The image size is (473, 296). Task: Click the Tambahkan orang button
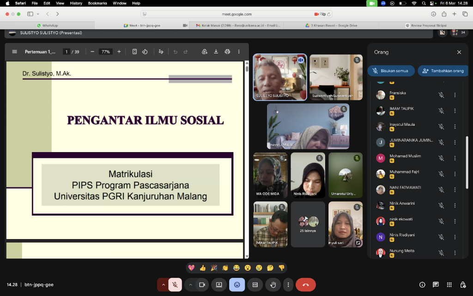pyautogui.click(x=443, y=71)
